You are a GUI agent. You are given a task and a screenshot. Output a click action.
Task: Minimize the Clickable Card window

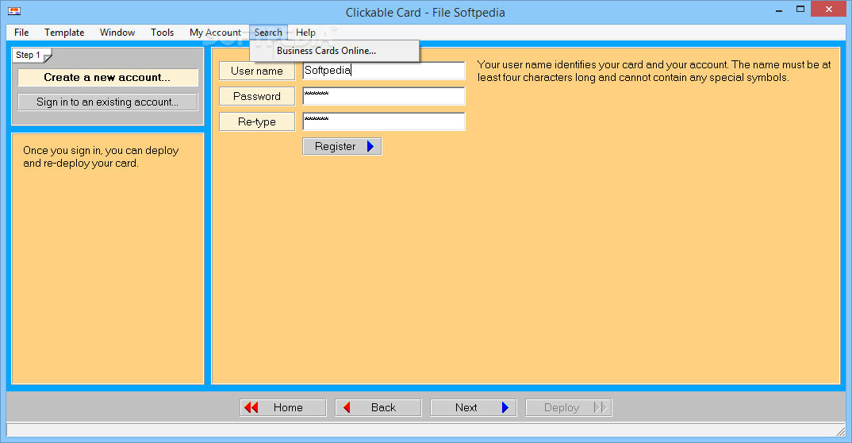coord(779,10)
